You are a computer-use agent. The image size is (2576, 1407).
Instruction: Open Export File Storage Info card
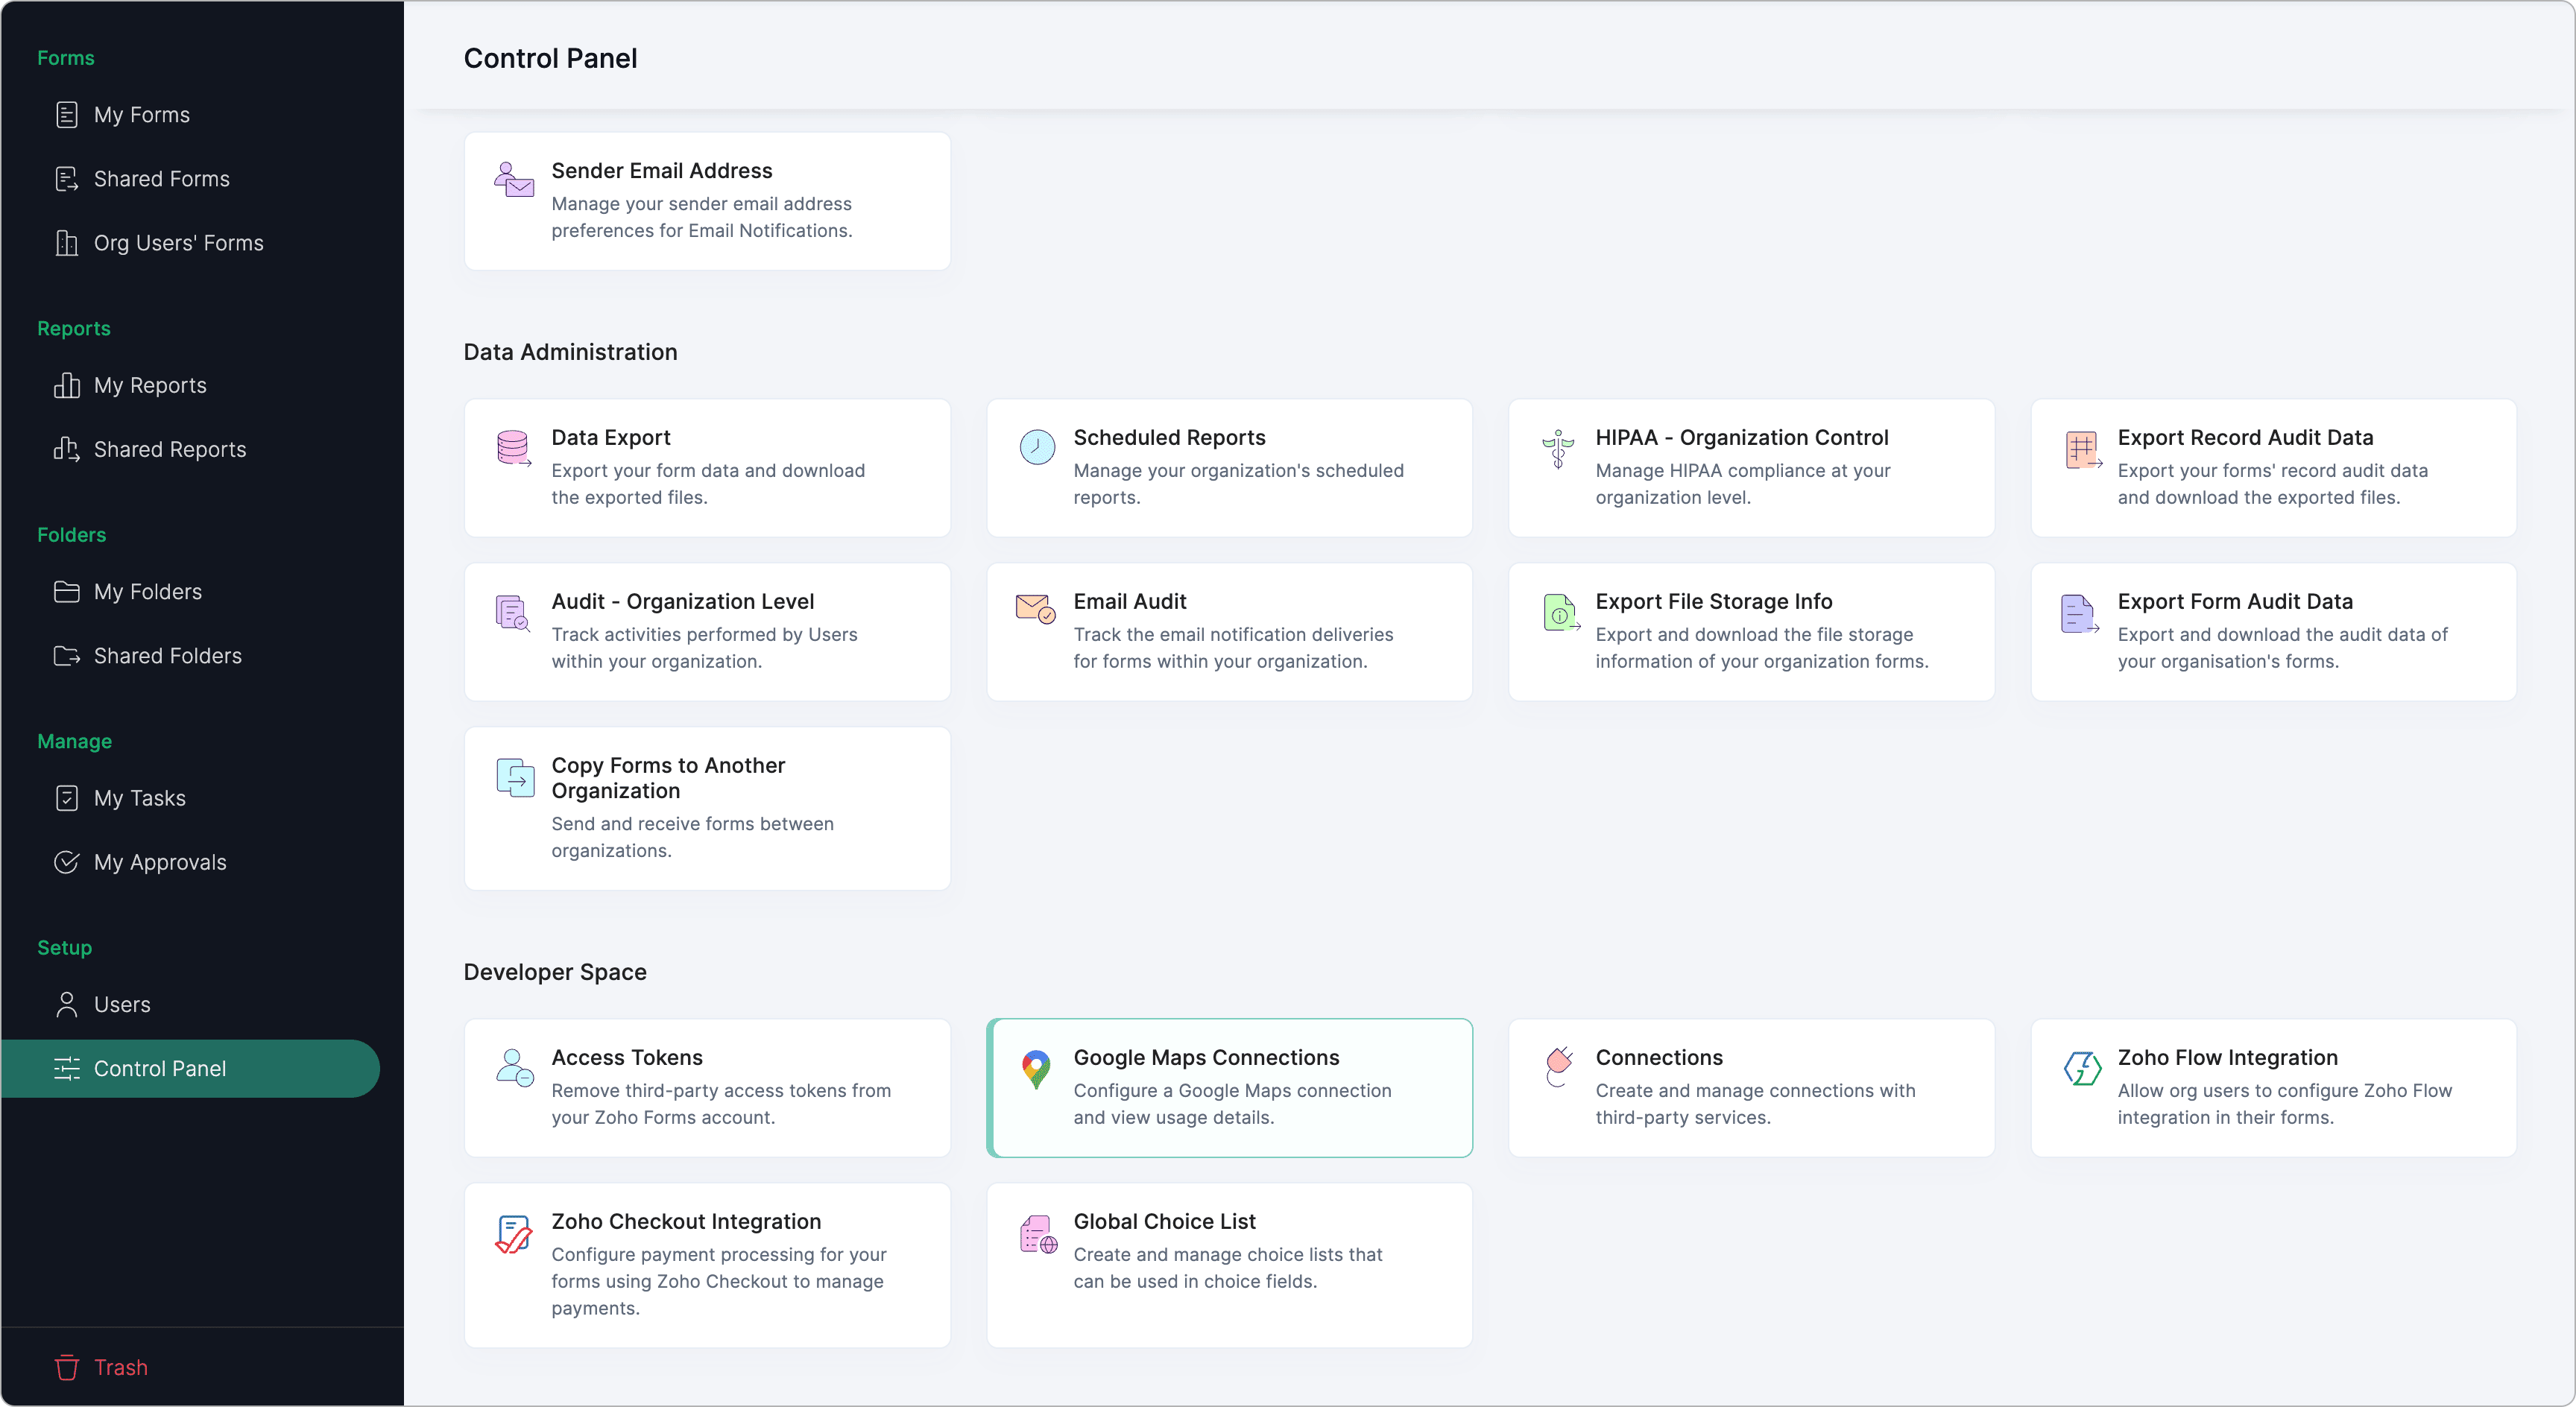pyautogui.click(x=1751, y=631)
